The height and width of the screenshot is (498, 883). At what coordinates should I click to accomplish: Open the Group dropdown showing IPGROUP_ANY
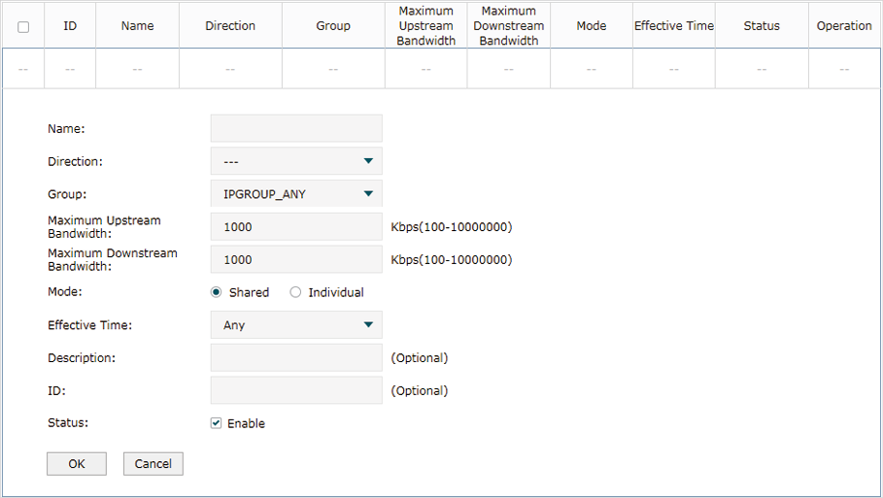tap(296, 193)
